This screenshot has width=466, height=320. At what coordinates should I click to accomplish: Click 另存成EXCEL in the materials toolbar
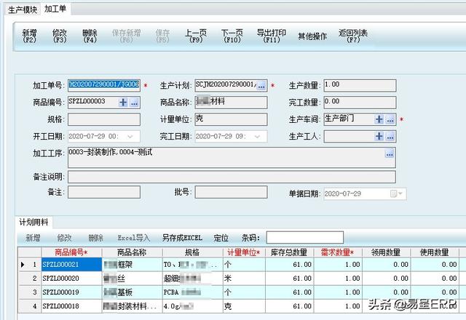[182, 238]
